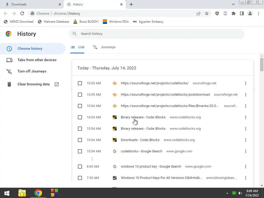Image resolution: width=264 pixels, height=198 pixels.
Task: Select the History browser tab
Action: (95, 4)
